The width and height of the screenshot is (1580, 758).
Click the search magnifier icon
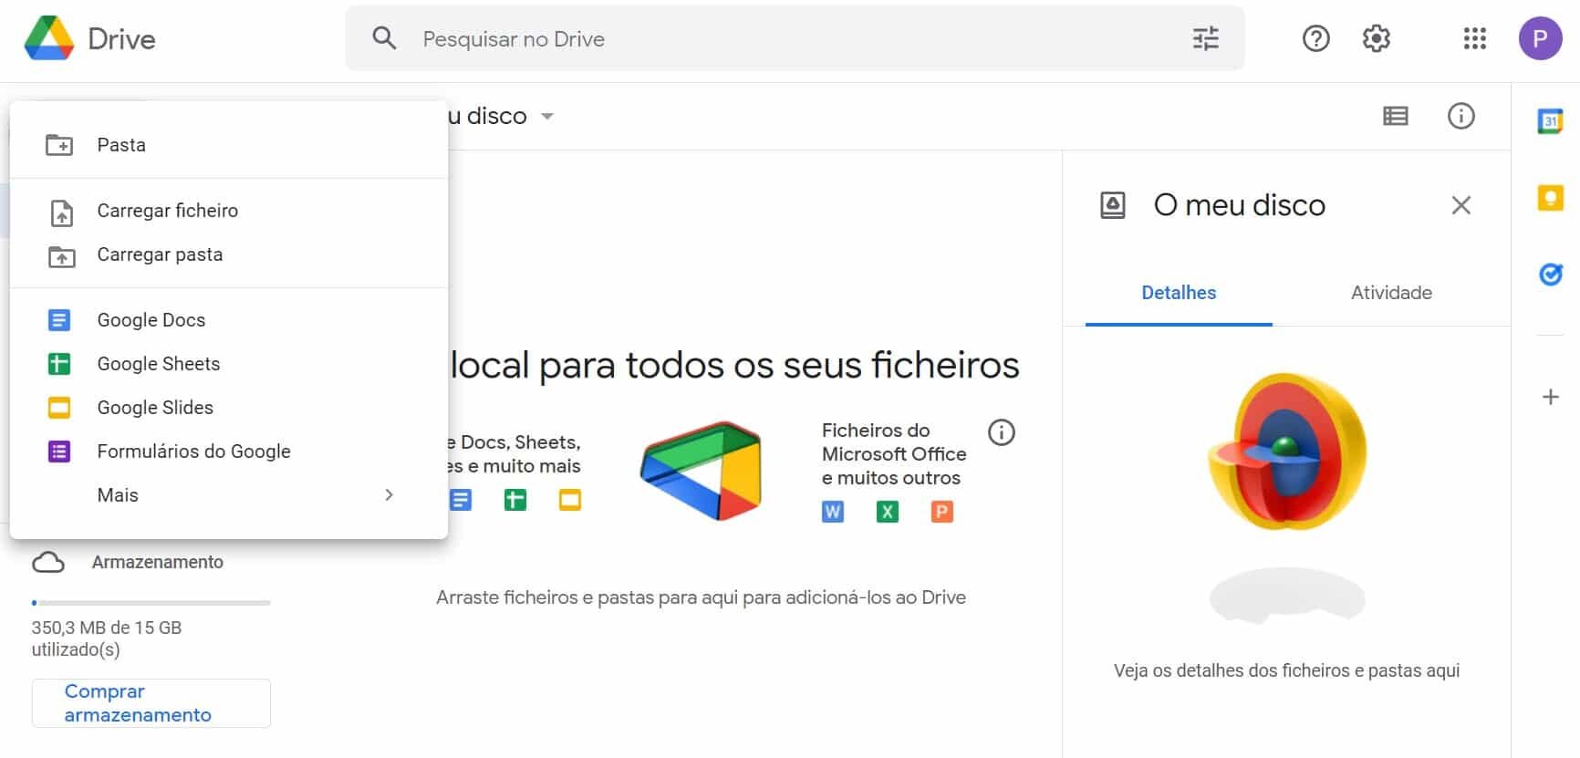click(x=384, y=38)
